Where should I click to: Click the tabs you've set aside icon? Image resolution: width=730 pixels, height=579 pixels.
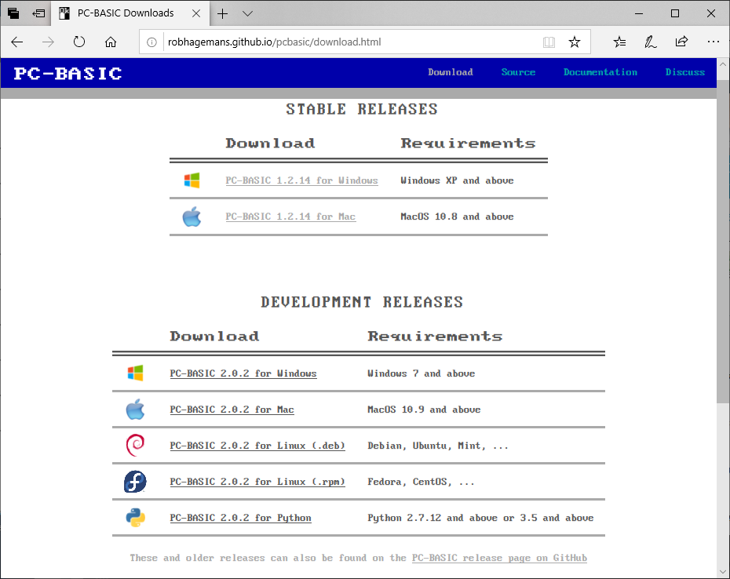13,13
